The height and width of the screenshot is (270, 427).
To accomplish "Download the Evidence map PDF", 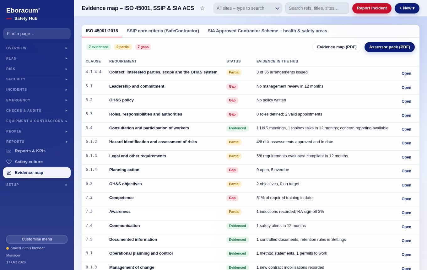I will [337, 47].
